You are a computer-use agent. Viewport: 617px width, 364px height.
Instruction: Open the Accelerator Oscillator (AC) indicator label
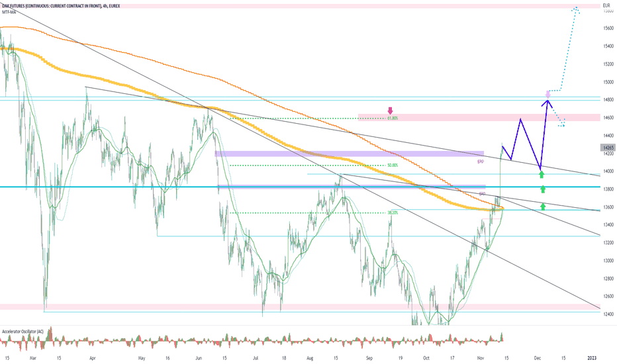[23, 332]
